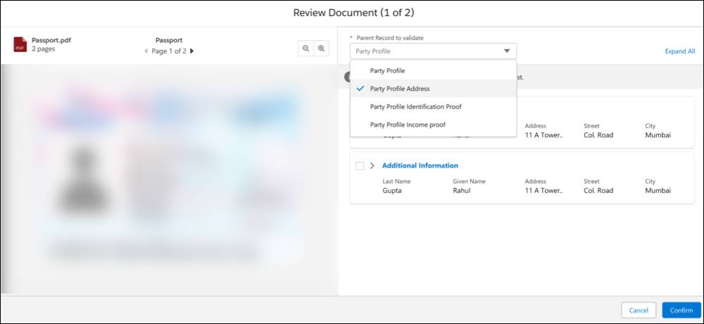Click the Review Document (1 of 2) title
The height and width of the screenshot is (324, 704).
tap(353, 13)
